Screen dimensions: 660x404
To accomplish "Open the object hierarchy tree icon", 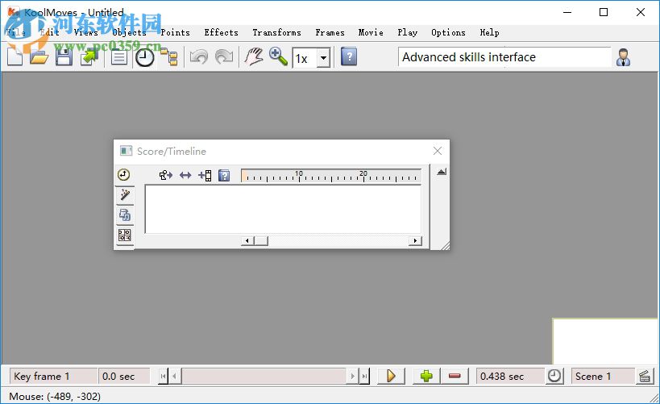I will coord(169,57).
